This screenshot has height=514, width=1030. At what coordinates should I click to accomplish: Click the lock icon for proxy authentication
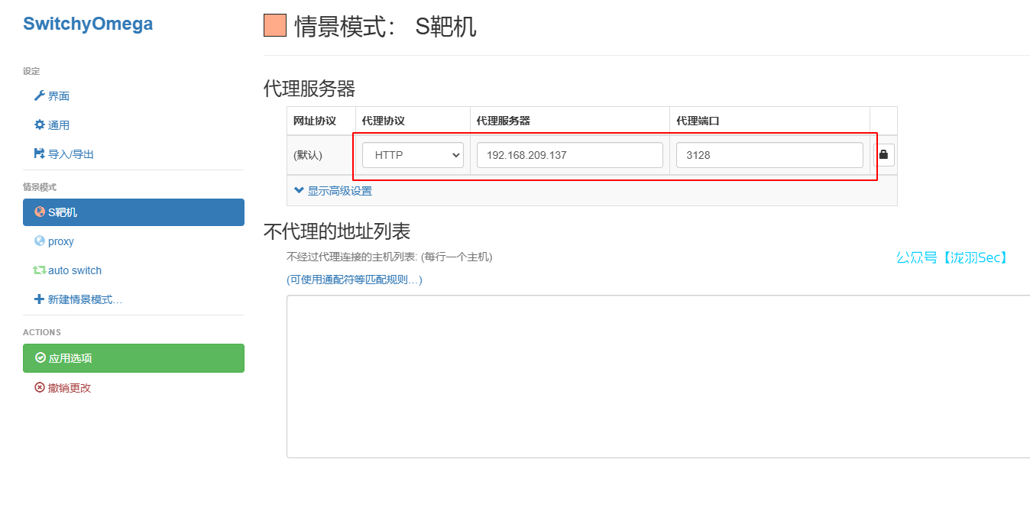click(884, 155)
